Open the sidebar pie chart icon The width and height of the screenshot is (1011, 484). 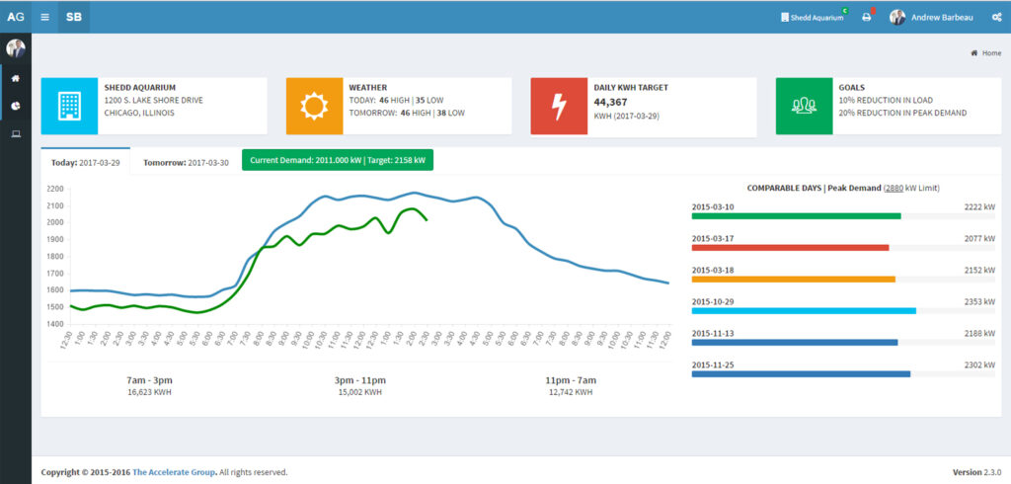pyautogui.click(x=16, y=106)
